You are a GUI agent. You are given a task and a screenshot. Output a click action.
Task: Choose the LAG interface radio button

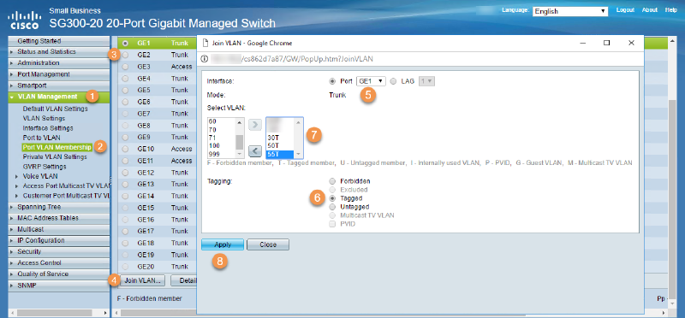click(393, 81)
